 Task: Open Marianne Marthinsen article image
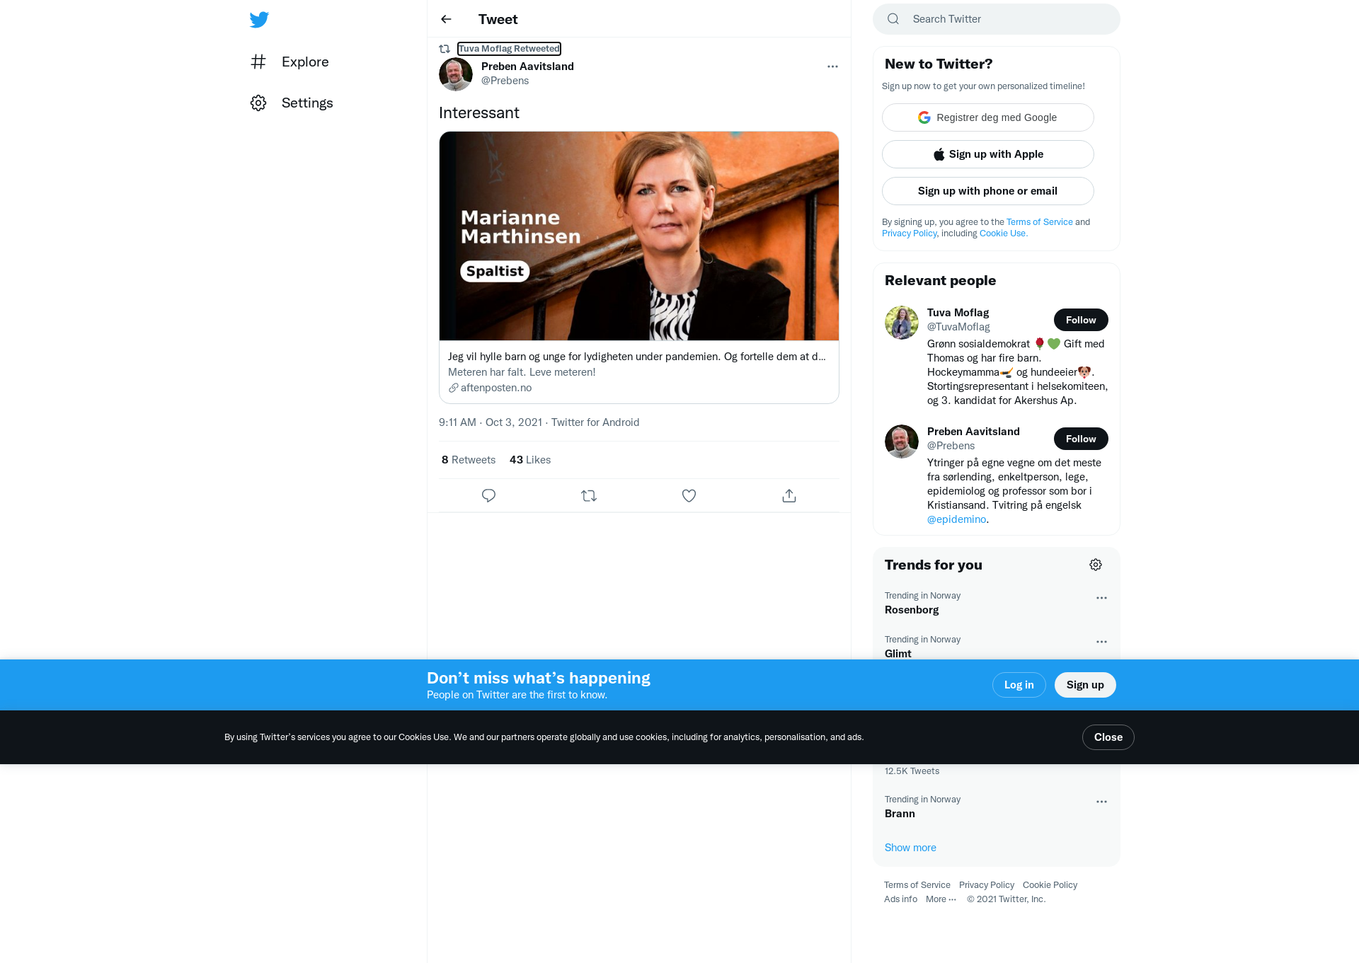click(x=639, y=236)
